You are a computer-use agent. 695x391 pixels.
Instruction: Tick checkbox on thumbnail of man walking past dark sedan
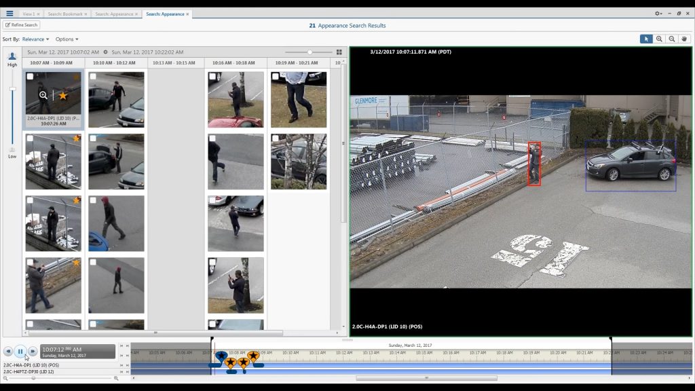click(212, 200)
